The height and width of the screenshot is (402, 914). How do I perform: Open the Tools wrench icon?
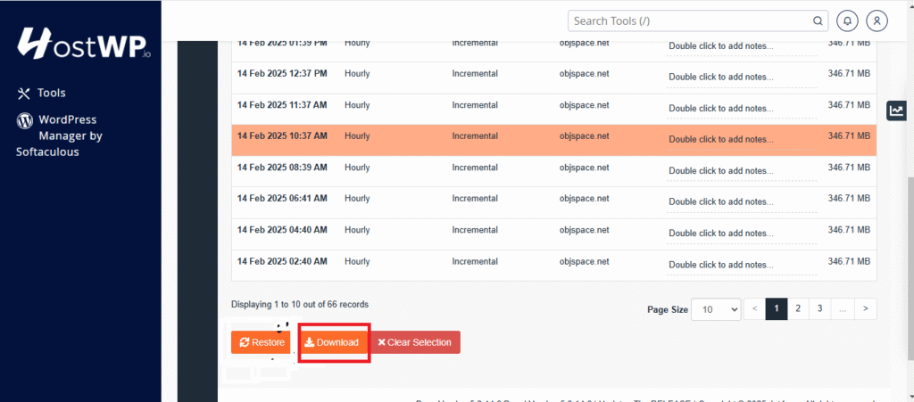click(x=24, y=93)
